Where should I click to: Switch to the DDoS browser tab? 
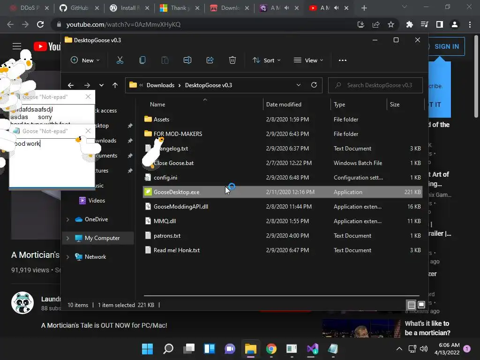point(30,8)
